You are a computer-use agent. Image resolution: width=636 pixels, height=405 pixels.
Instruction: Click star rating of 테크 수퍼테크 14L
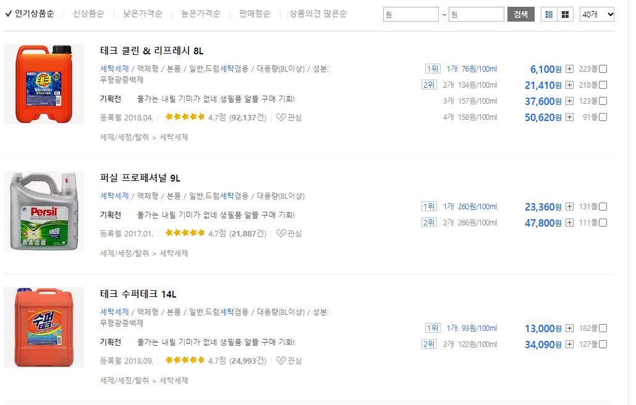pos(185,360)
